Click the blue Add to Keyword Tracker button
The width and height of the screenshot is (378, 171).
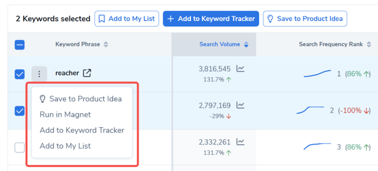pos(211,19)
